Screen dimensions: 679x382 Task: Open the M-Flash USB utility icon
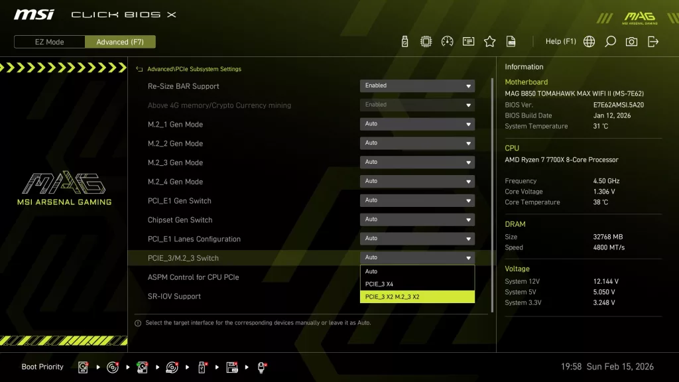404,40
